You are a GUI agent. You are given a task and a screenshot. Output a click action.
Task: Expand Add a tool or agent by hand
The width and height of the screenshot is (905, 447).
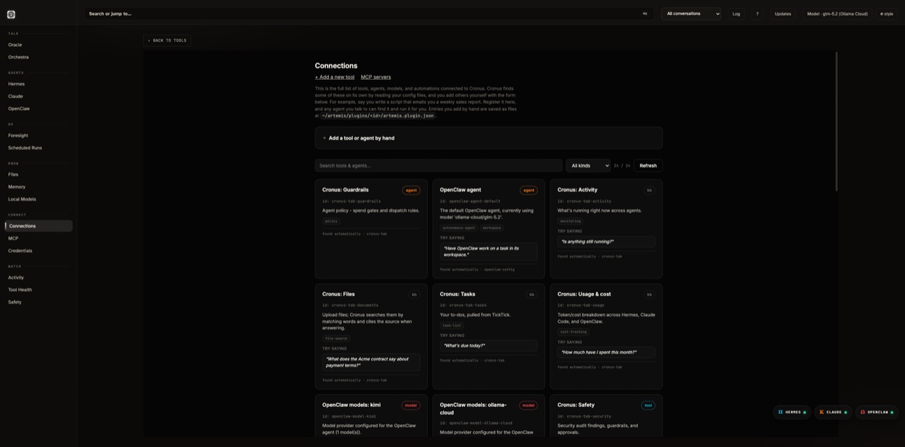(489, 138)
